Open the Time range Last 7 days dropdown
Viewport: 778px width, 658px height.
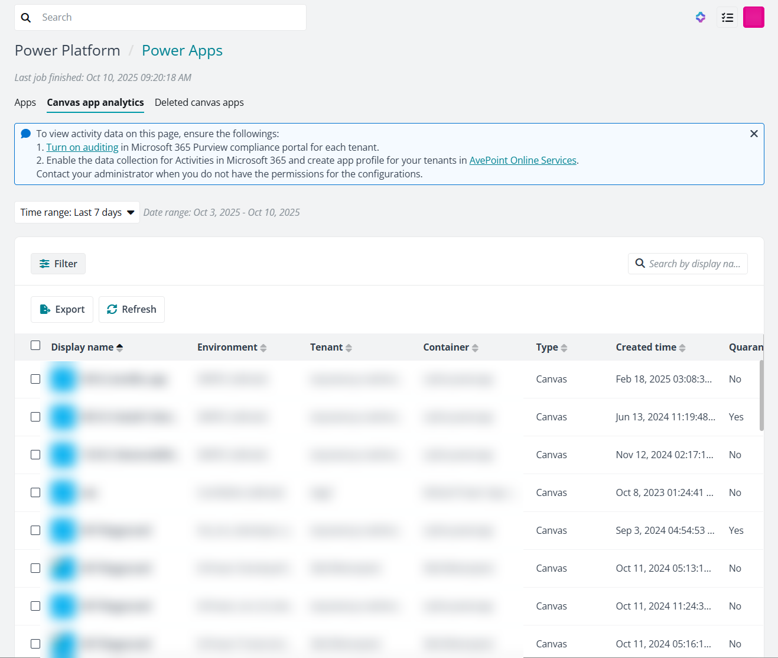click(x=77, y=212)
